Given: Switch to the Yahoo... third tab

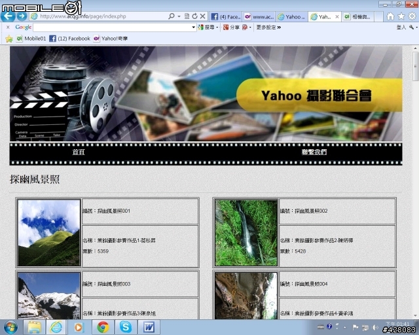Looking at the screenshot, I should coord(291,17).
